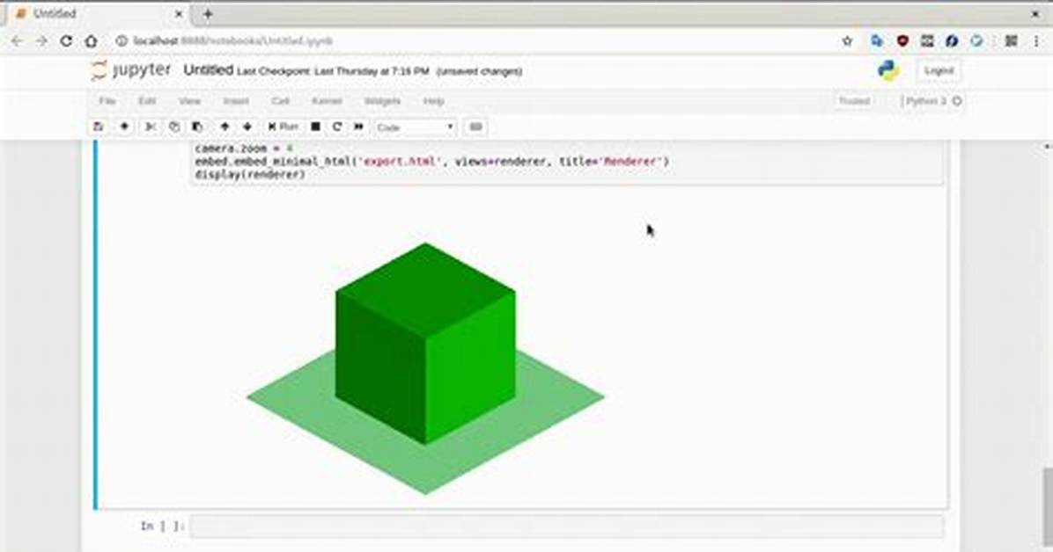Bookmark this page with the star icon

pos(848,41)
